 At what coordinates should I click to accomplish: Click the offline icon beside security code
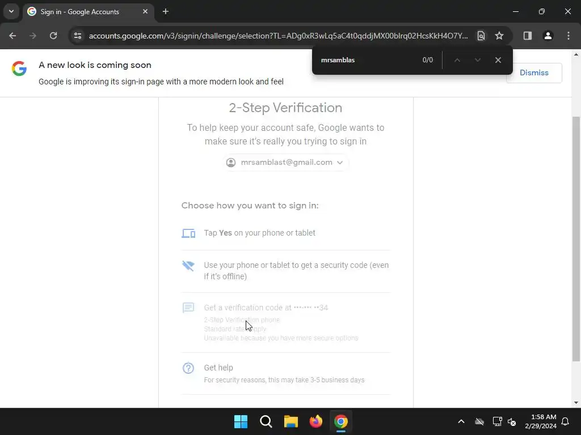[x=188, y=266]
